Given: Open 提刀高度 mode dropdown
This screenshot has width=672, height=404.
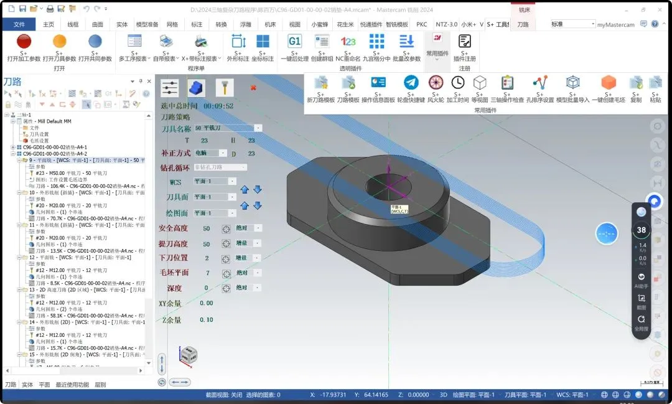Looking at the screenshot, I should point(258,243).
